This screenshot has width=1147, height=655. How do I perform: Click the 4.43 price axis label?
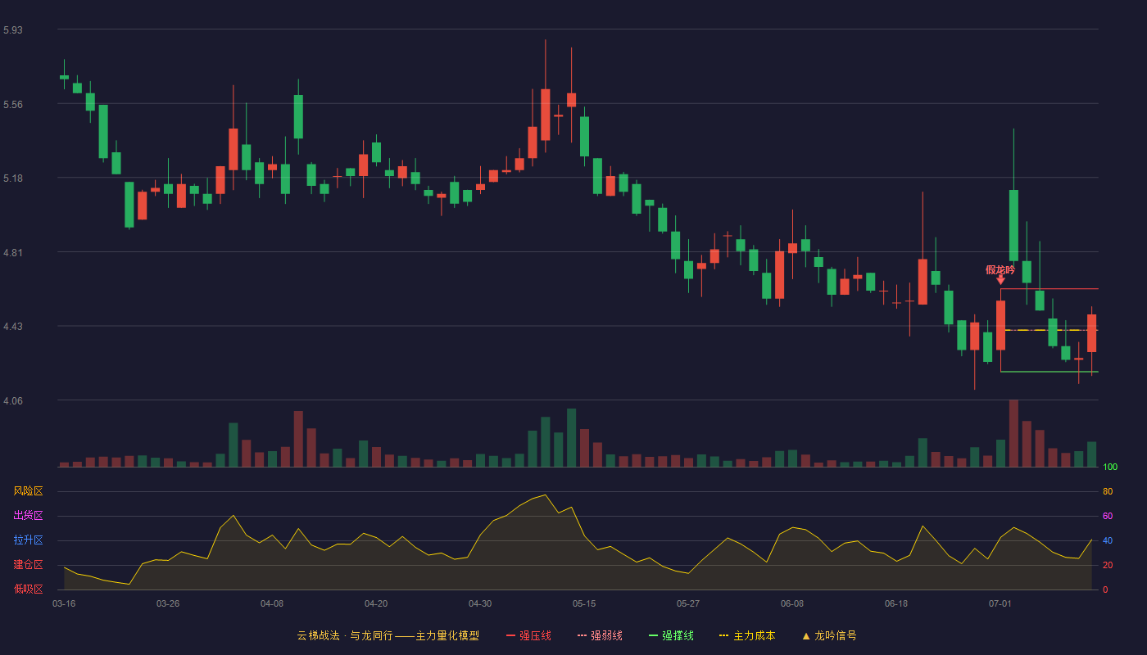(13, 327)
